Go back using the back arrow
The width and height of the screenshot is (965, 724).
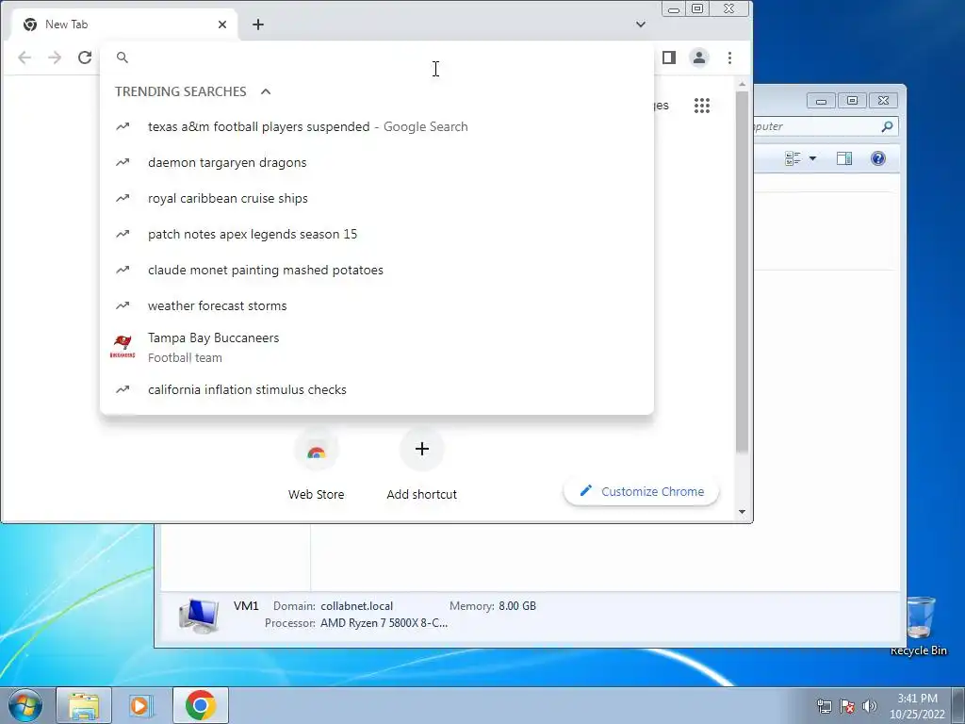(25, 58)
